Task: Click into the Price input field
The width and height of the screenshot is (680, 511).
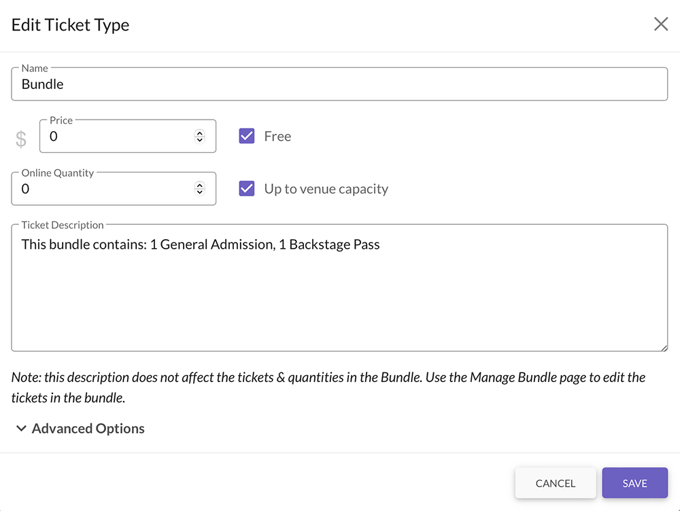Action: click(128, 136)
